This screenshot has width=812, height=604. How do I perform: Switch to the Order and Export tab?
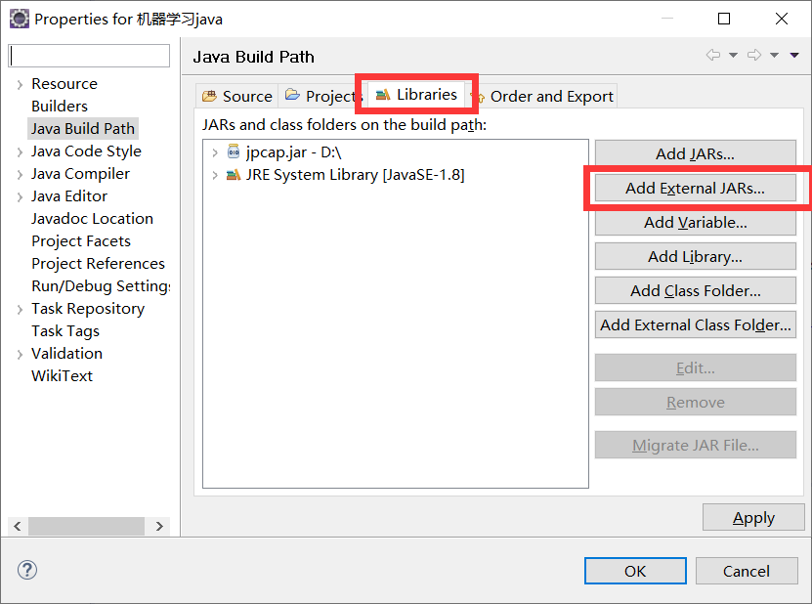tap(554, 96)
